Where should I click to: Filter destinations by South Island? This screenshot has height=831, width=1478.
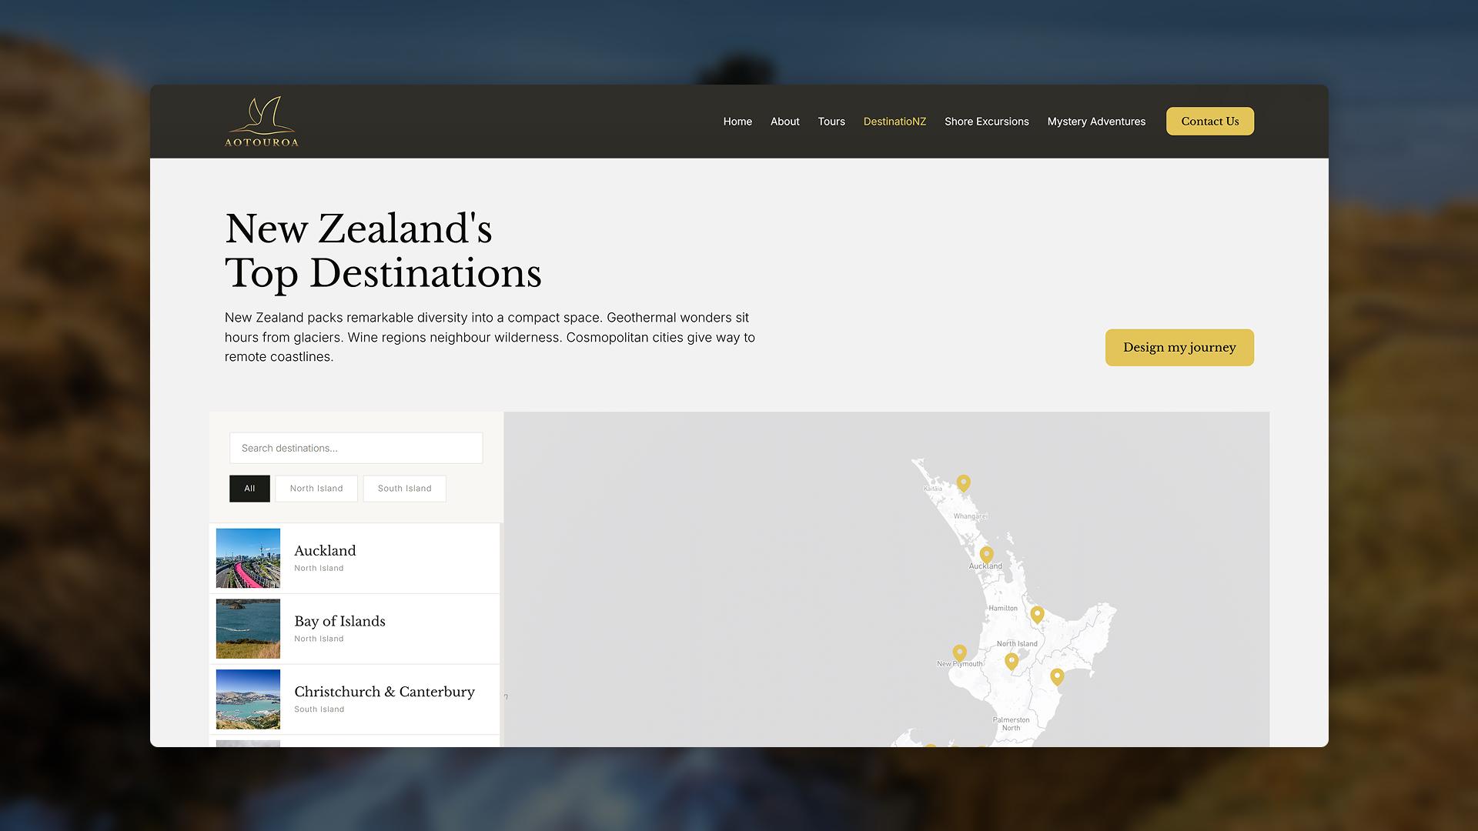404,489
